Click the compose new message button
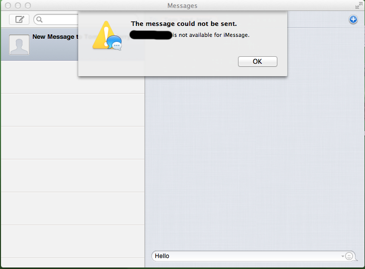 [19, 19]
